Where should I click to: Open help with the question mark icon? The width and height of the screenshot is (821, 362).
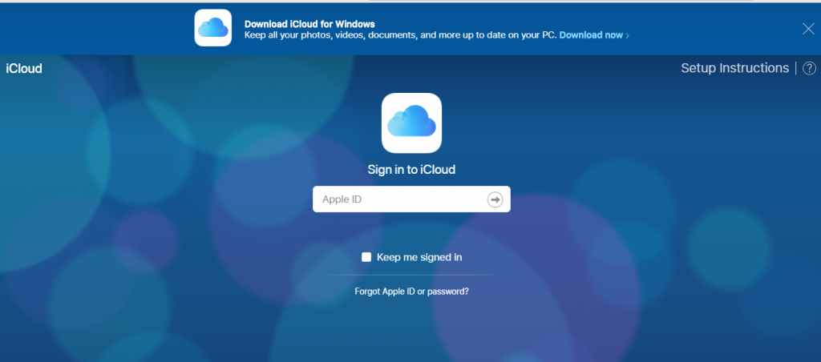coord(810,69)
